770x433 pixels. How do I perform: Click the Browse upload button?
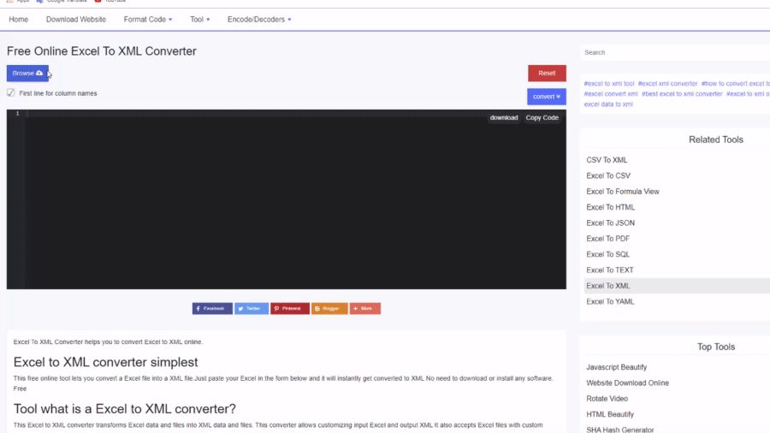[27, 74]
